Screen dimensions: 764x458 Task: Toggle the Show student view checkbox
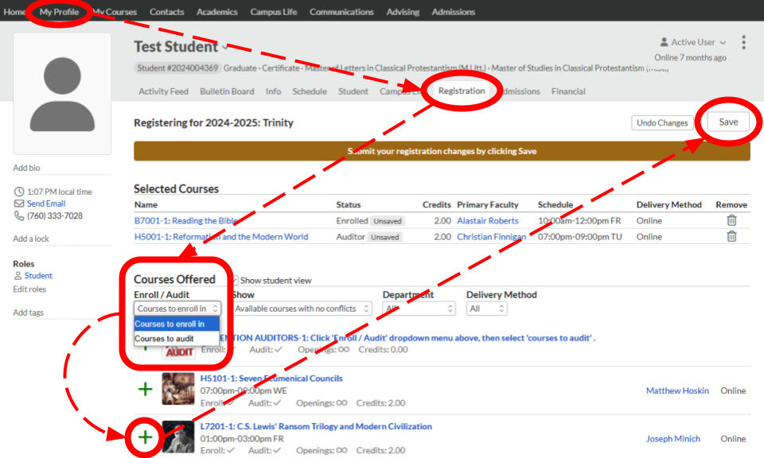(234, 281)
